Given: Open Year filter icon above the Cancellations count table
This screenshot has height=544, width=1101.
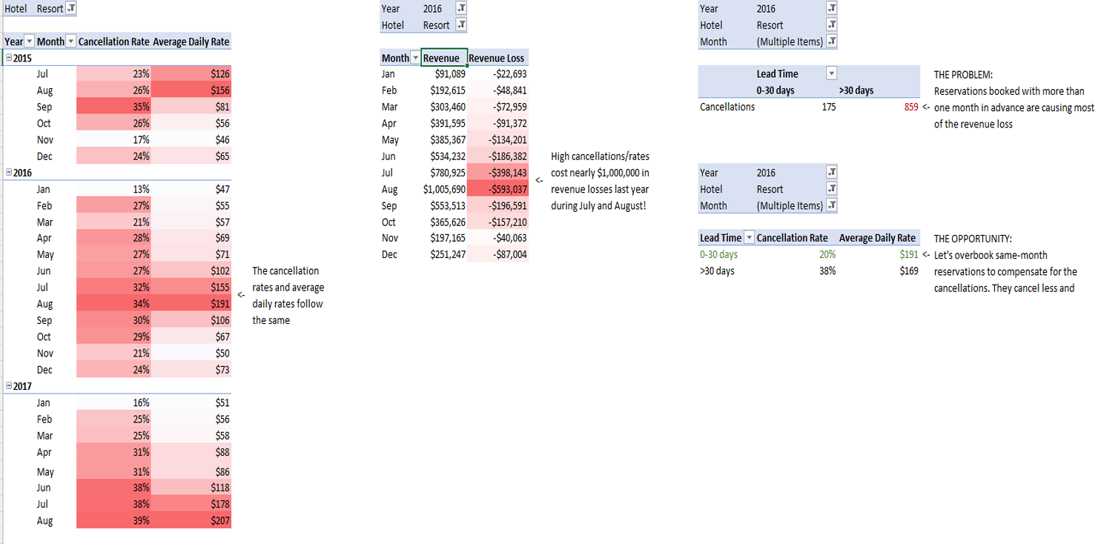Looking at the screenshot, I should [x=831, y=9].
